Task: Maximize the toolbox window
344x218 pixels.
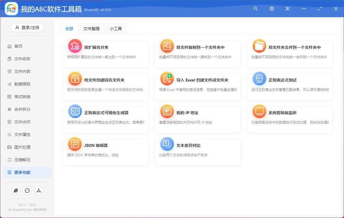Action: 320,9
